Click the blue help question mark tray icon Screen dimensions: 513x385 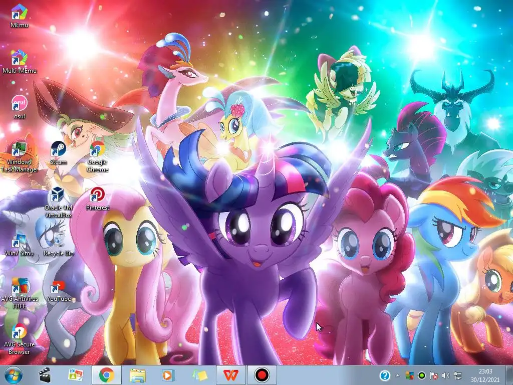click(x=385, y=375)
